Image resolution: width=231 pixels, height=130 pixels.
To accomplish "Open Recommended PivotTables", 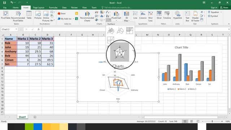I will (x=18, y=16).
